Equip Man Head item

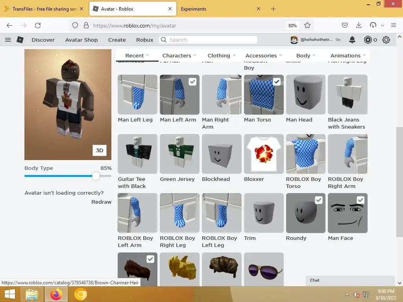click(305, 94)
